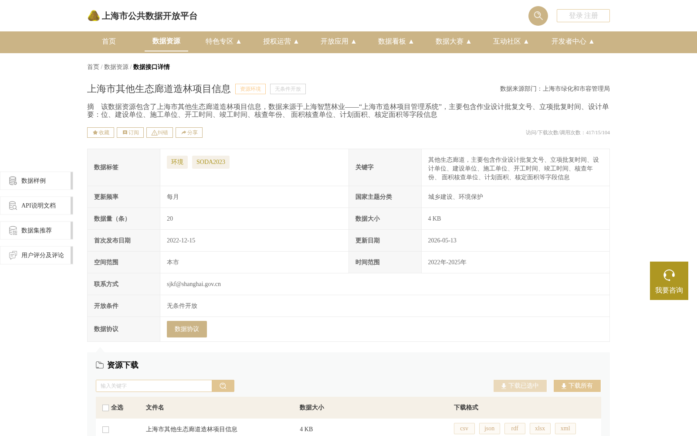Expand the 特色专区 menu
This screenshot has height=436, width=697.
click(223, 41)
